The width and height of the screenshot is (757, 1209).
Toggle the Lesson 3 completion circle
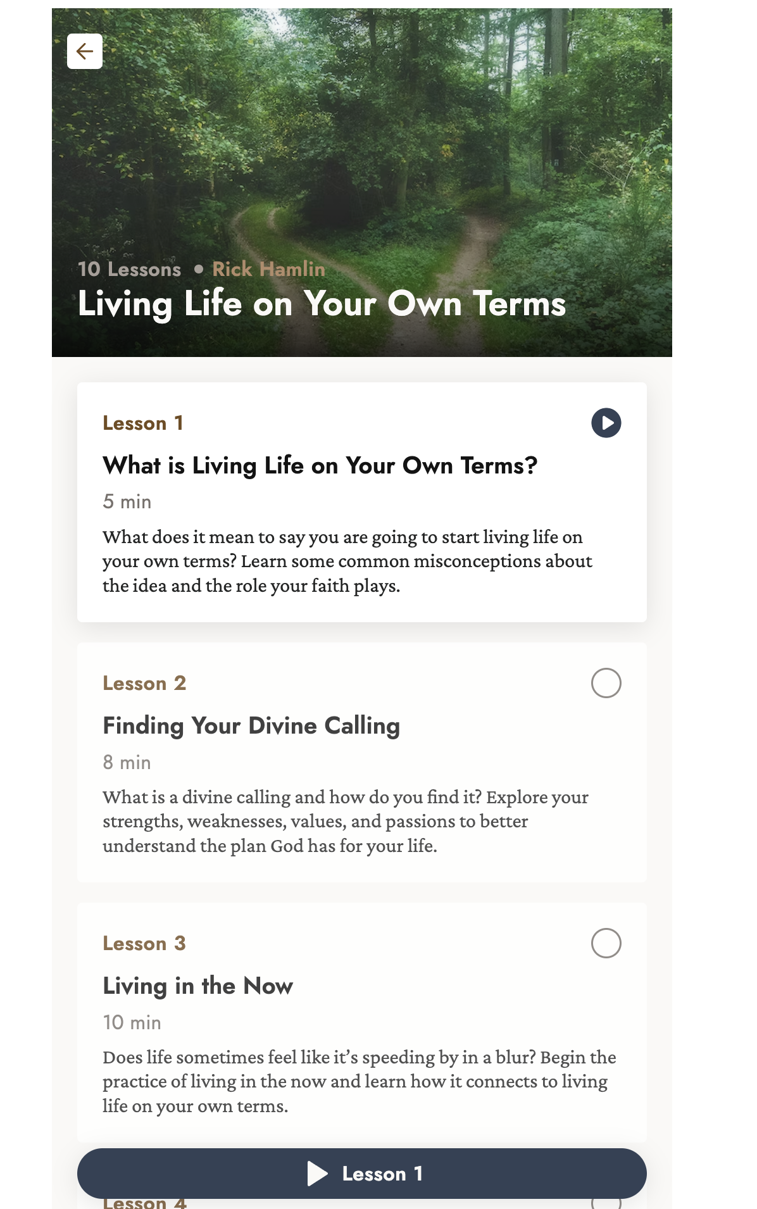(606, 943)
